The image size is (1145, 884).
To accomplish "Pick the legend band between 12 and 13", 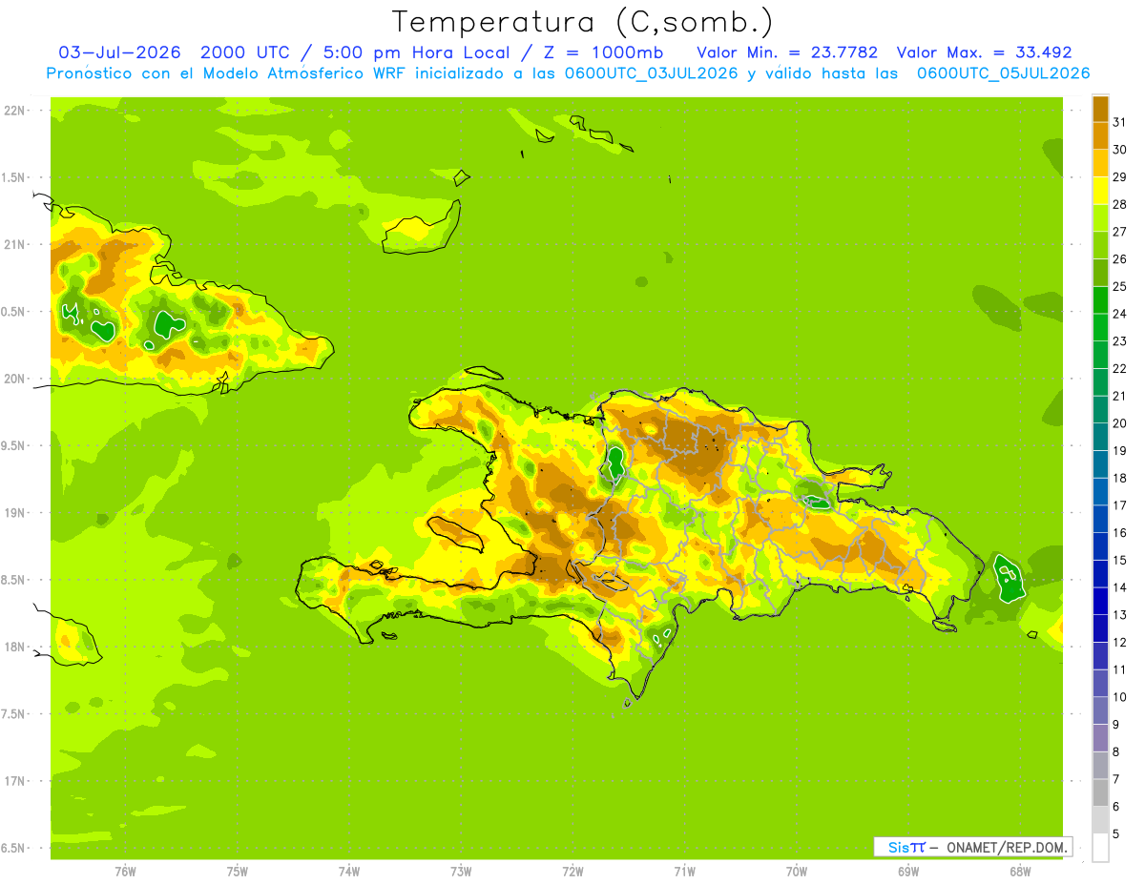I will tap(1100, 628).
